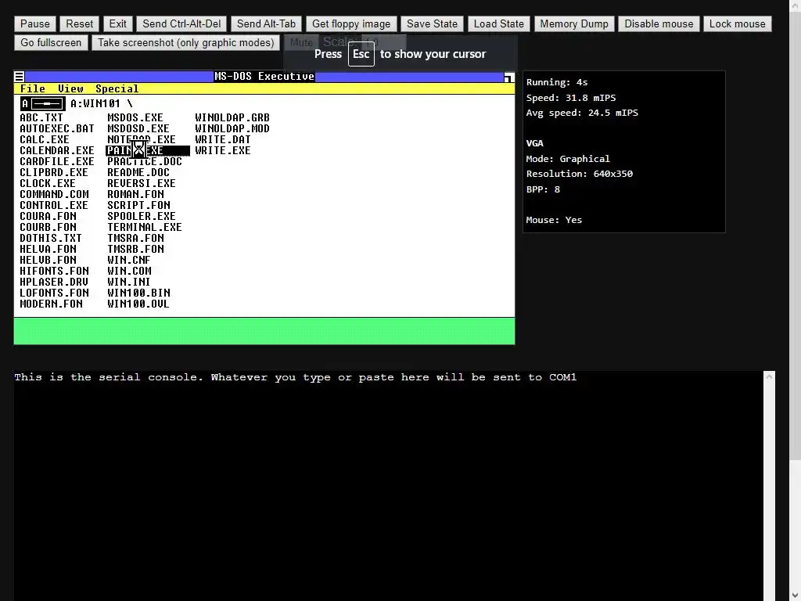Select ROMAN.FON file

coord(136,195)
